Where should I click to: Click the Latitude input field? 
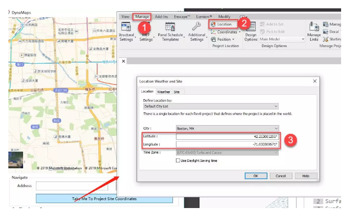(x=227, y=136)
